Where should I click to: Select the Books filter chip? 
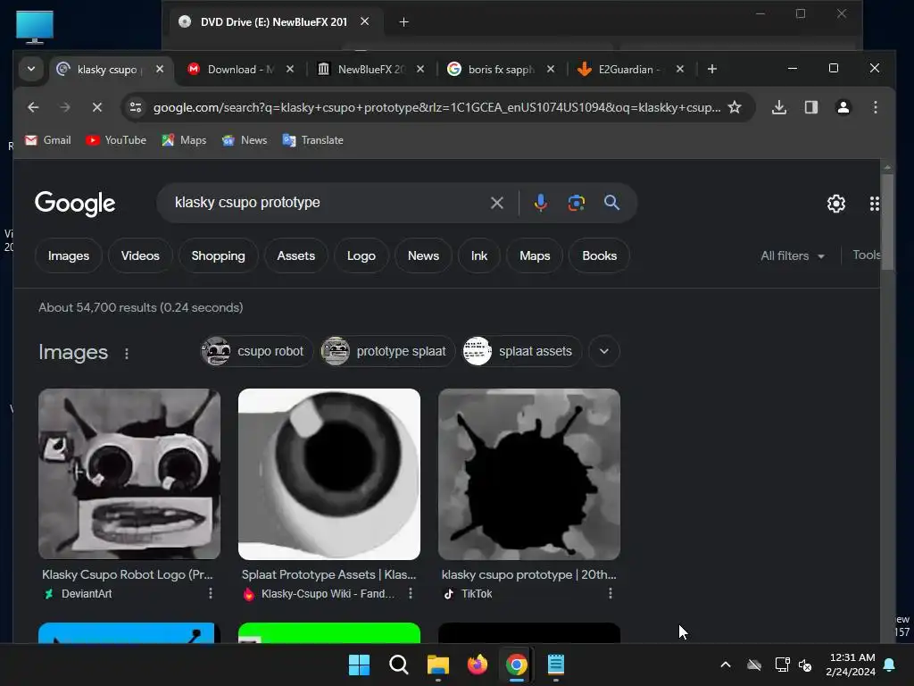tap(599, 255)
